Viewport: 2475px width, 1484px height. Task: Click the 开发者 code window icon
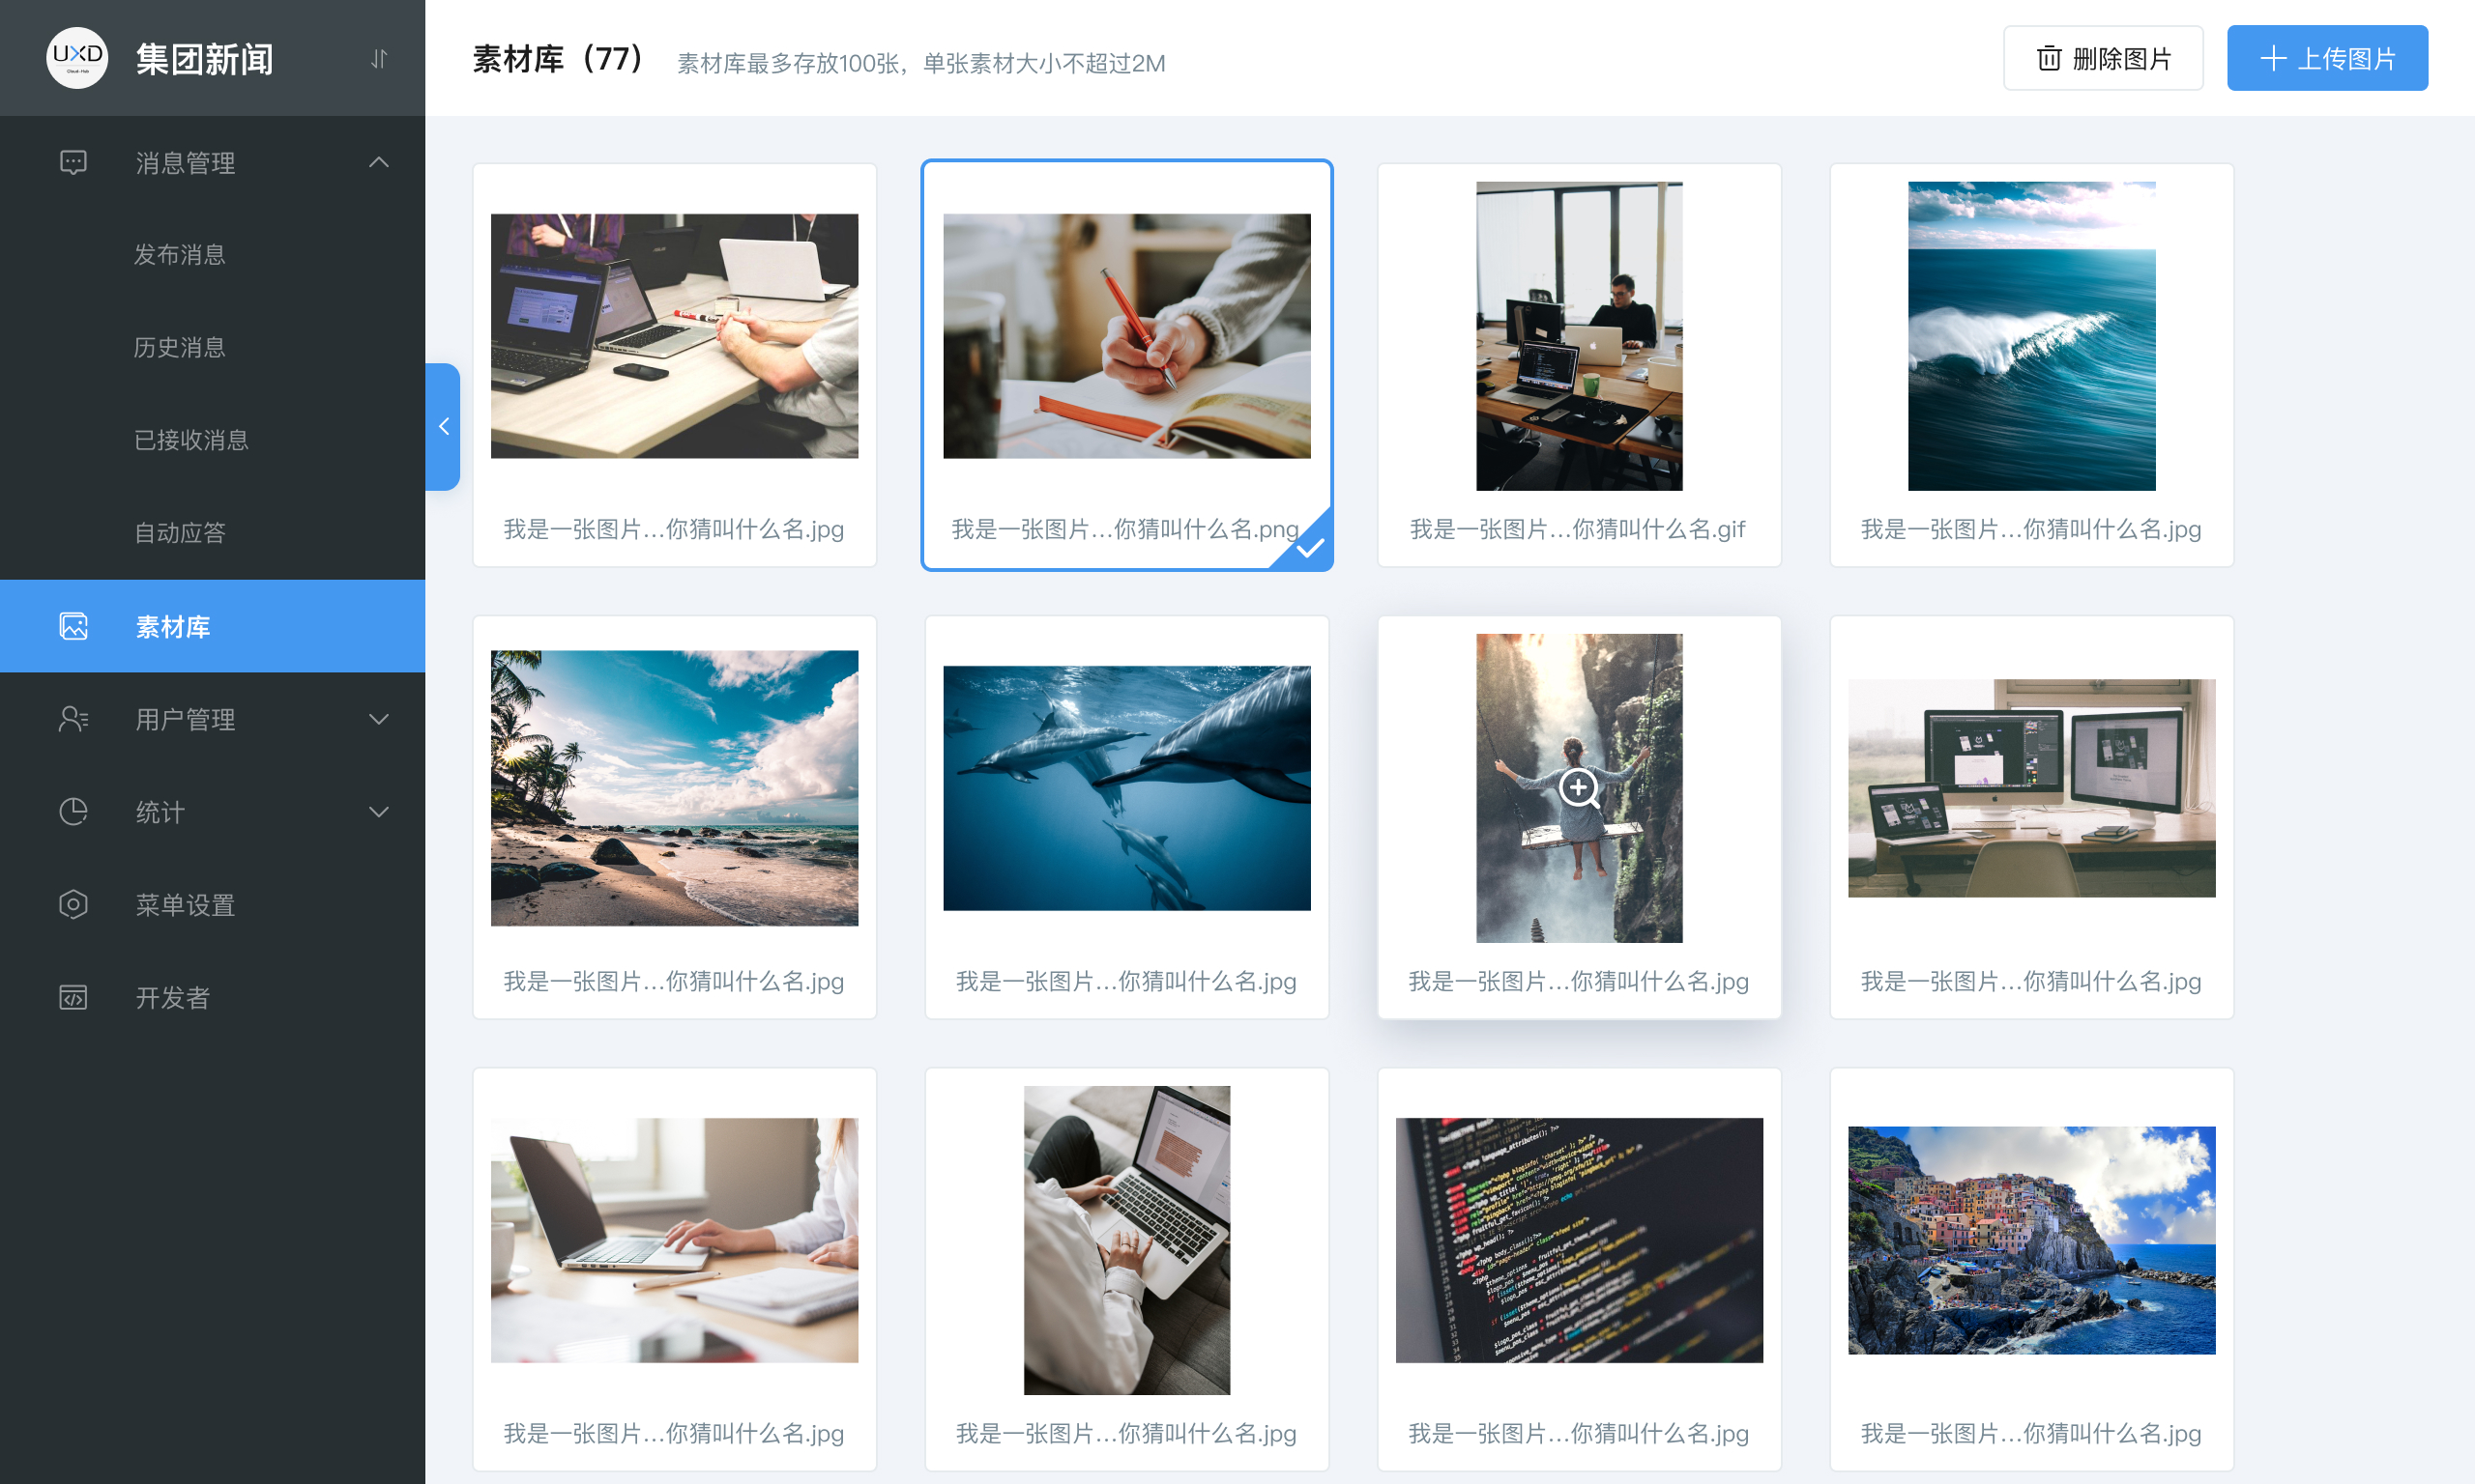(x=73, y=997)
